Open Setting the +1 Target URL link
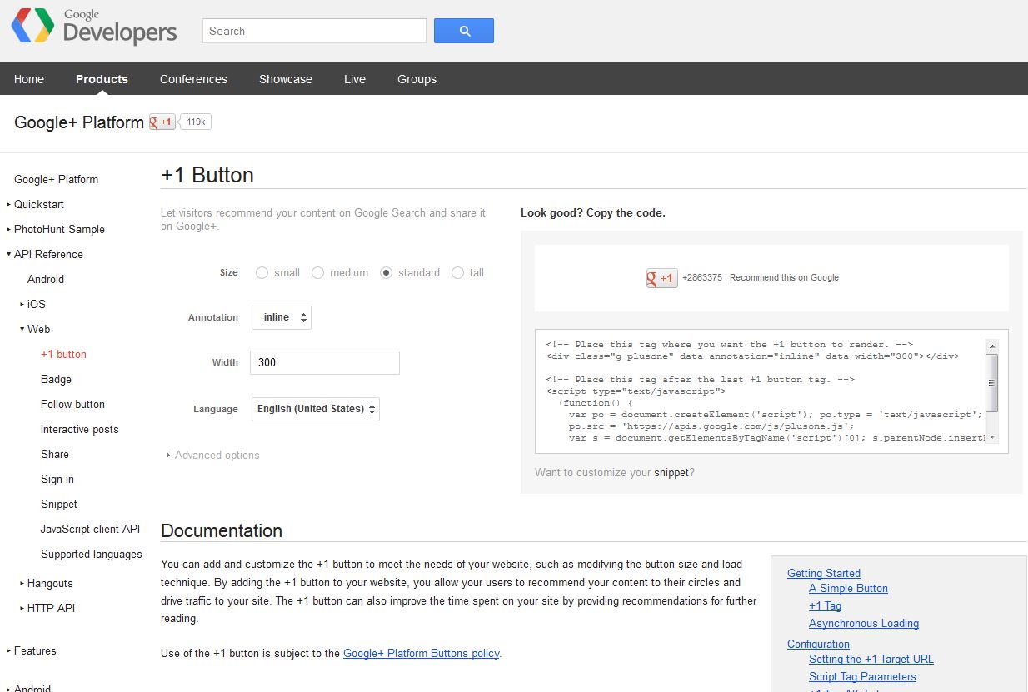The image size is (1028, 692). (871, 660)
